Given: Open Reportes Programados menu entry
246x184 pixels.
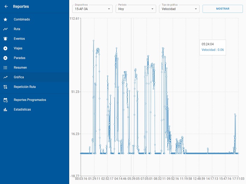Looking at the screenshot, I should pos(30,100).
